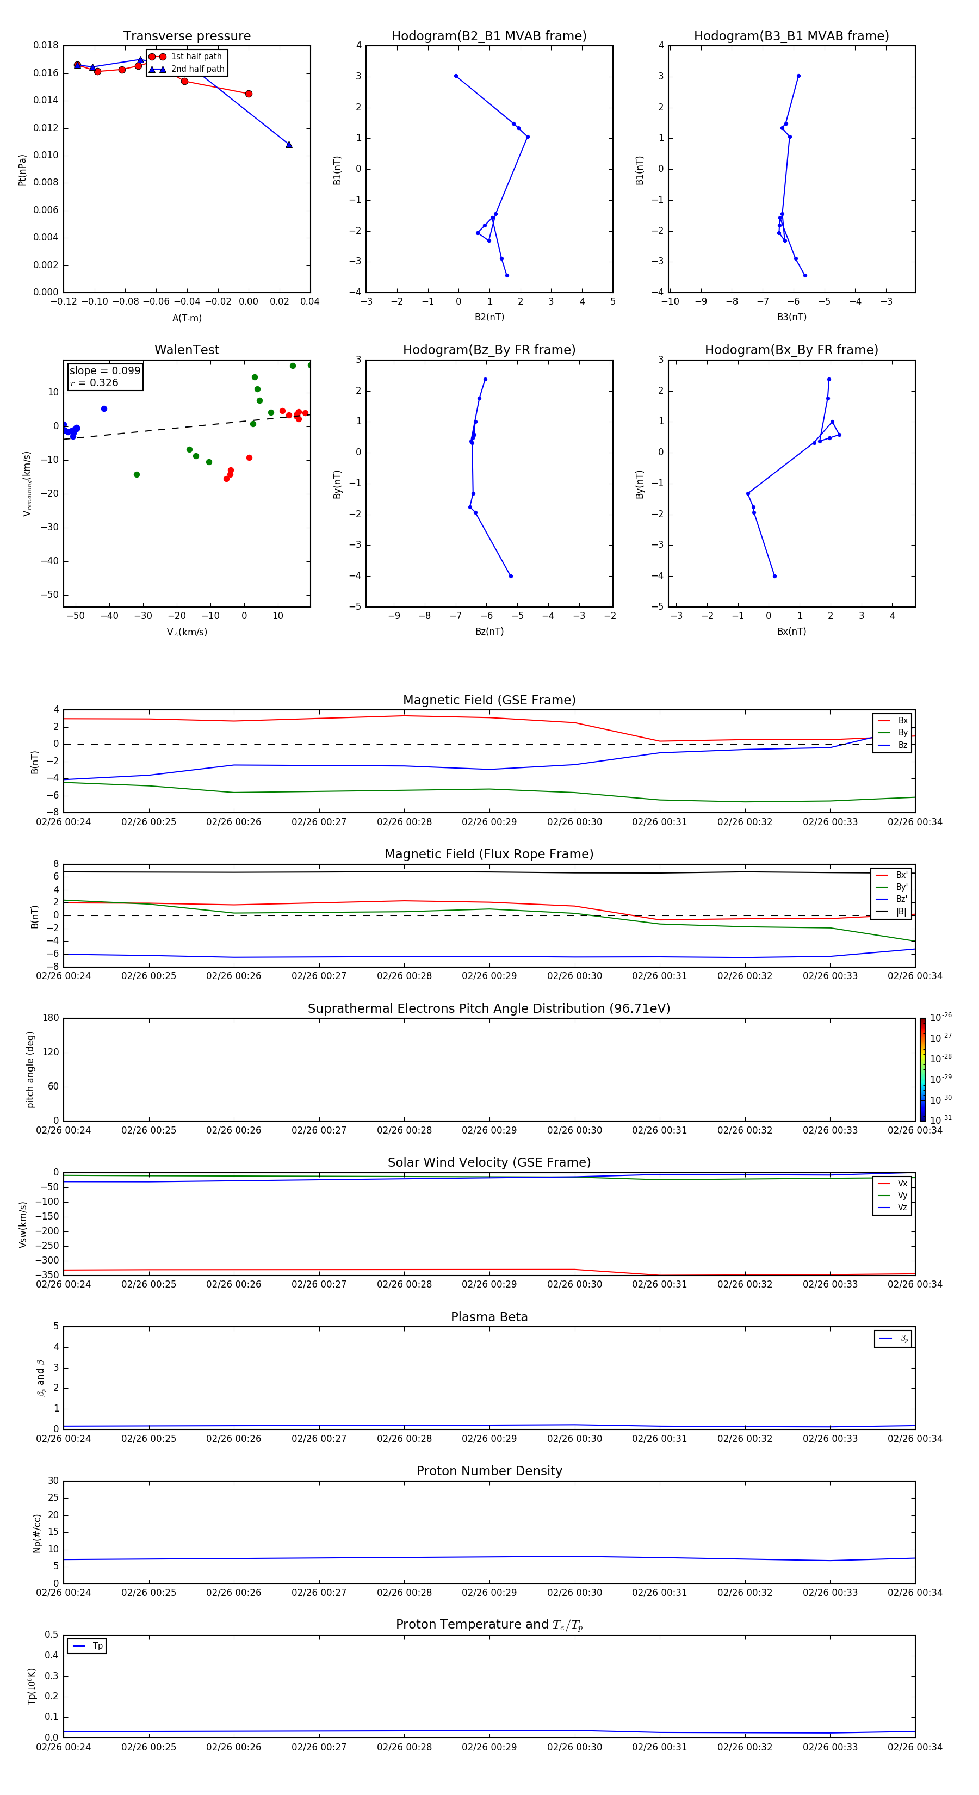Viewport: 979px width, 1795px height.
Task: Select the '|B|' legend entry
Action: [x=891, y=912]
